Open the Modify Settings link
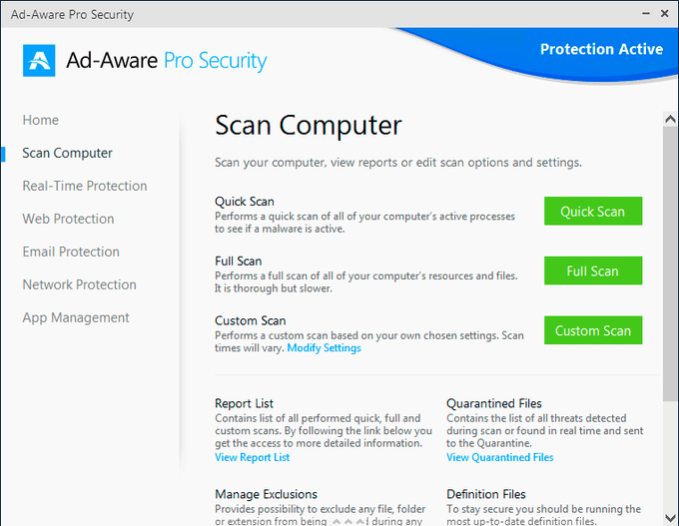Screen dimensions: 679x526 coord(324,348)
